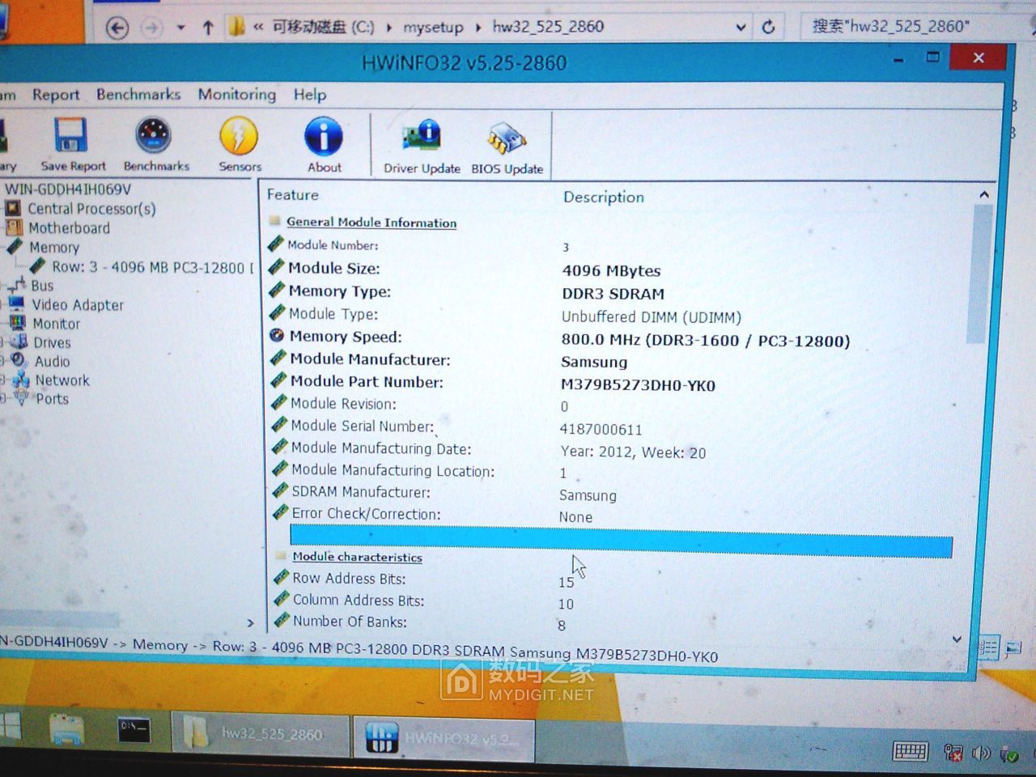The width and height of the screenshot is (1036, 777).
Task: Open the Monitoring menu
Action: tap(236, 95)
